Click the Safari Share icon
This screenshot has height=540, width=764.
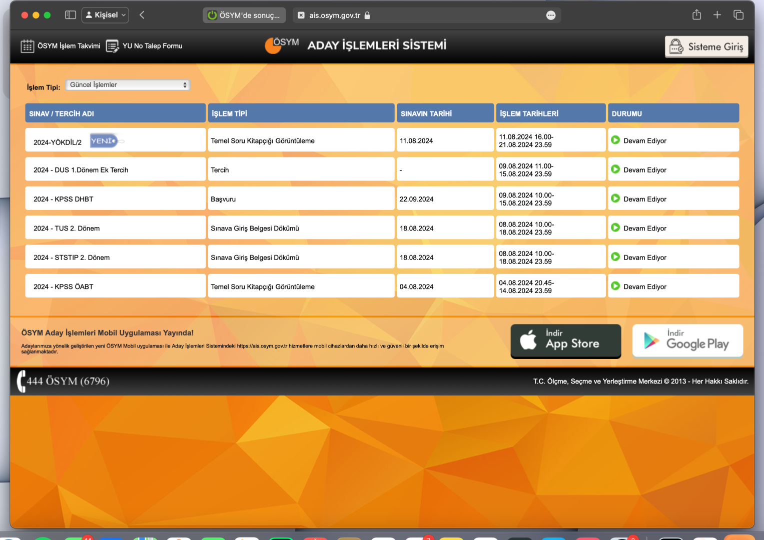coord(696,15)
